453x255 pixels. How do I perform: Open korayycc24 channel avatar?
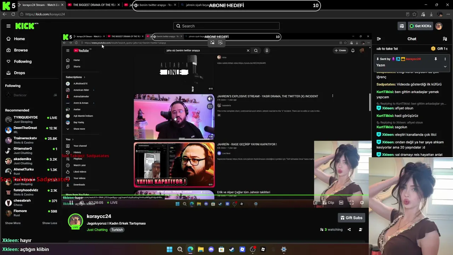[x=75, y=221]
